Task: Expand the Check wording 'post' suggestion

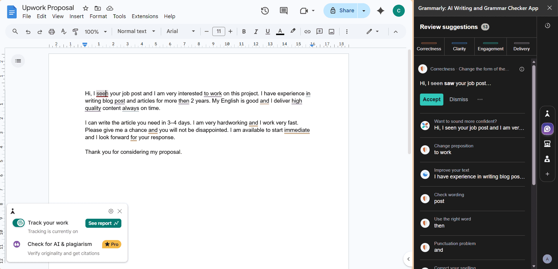Action: 472,198
